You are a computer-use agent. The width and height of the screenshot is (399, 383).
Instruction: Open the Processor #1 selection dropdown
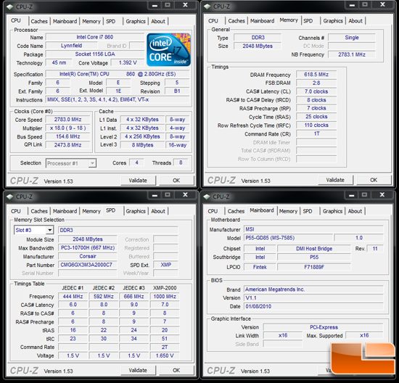click(x=71, y=163)
